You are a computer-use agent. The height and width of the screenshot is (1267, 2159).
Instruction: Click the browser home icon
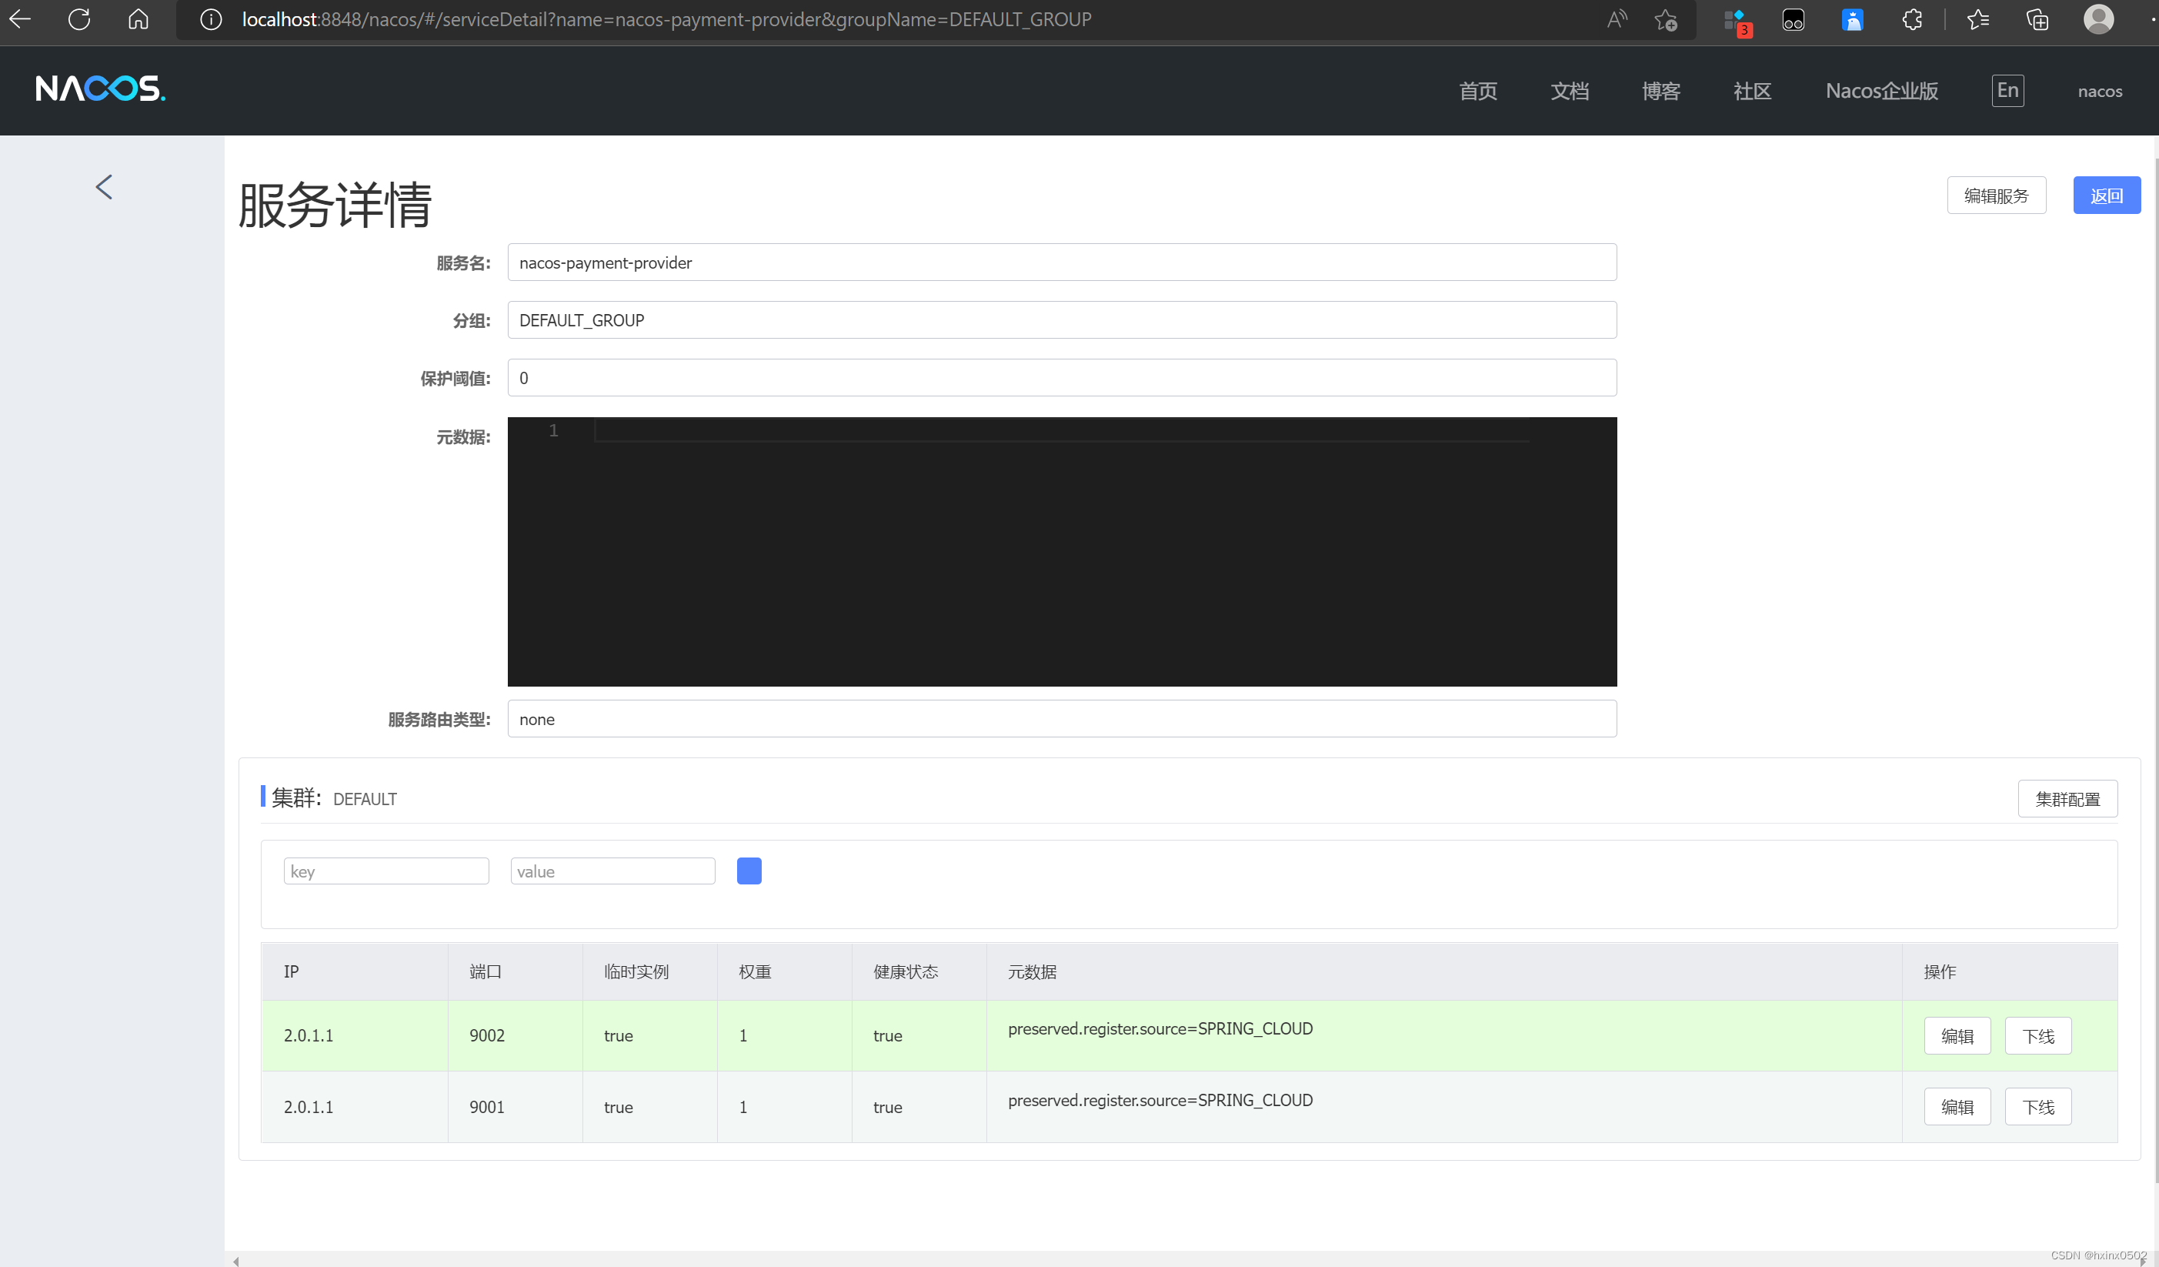138,19
